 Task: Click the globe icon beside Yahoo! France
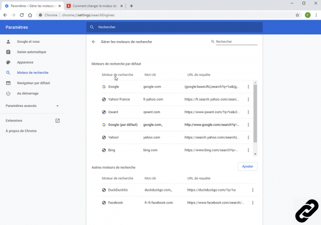(104, 100)
